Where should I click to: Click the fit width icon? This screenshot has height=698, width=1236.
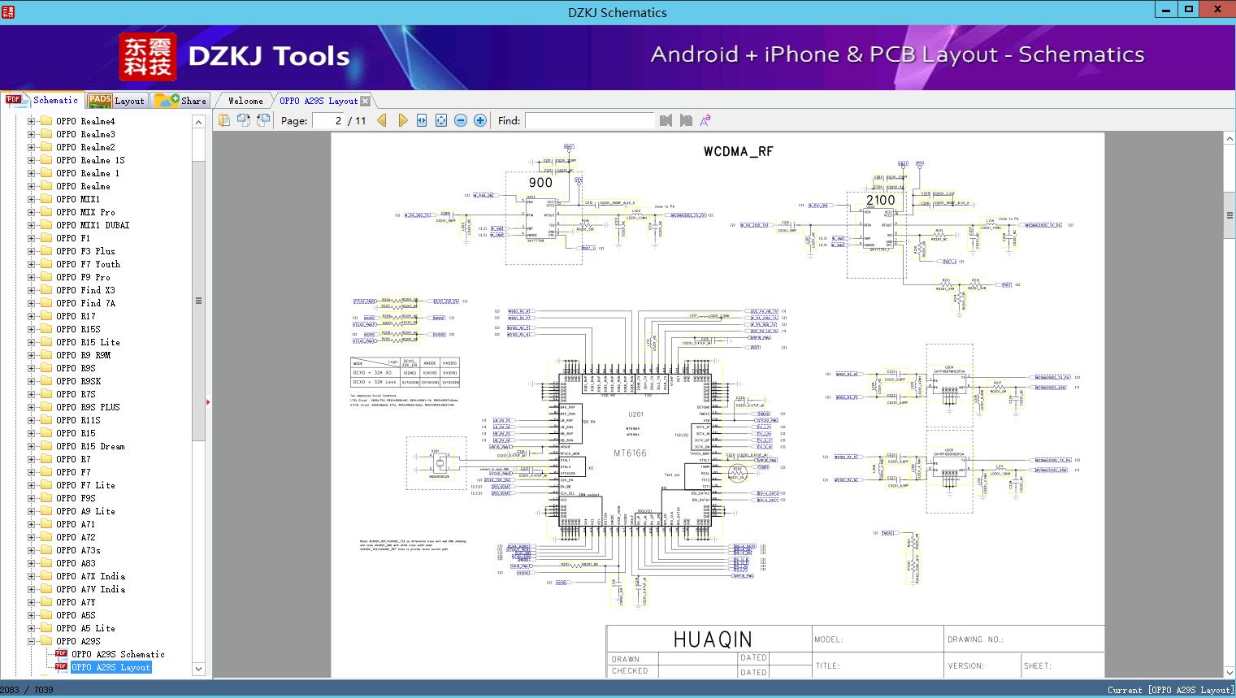(422, 120)
